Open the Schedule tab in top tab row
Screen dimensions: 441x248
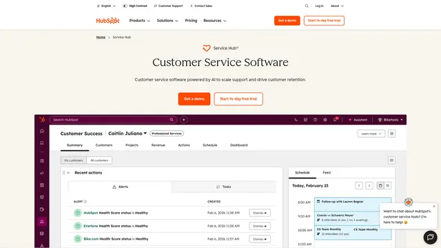[209, 145]
